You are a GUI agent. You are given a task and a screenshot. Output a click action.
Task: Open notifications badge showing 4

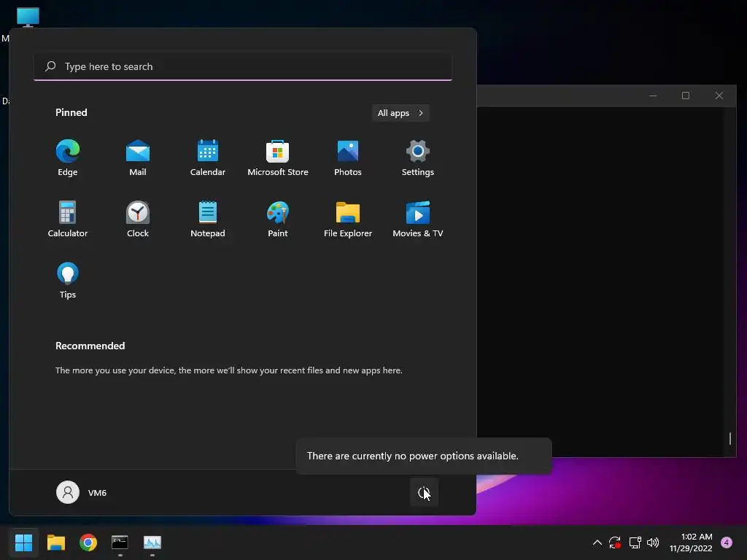pyautogui.click(x=727, y=542)
